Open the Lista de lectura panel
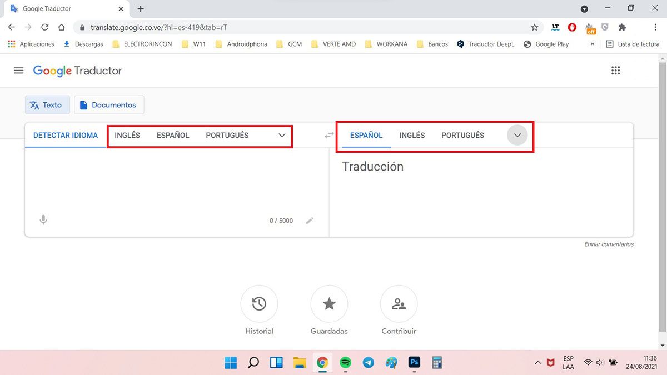 pyautogui.click(x=633, y=44)
